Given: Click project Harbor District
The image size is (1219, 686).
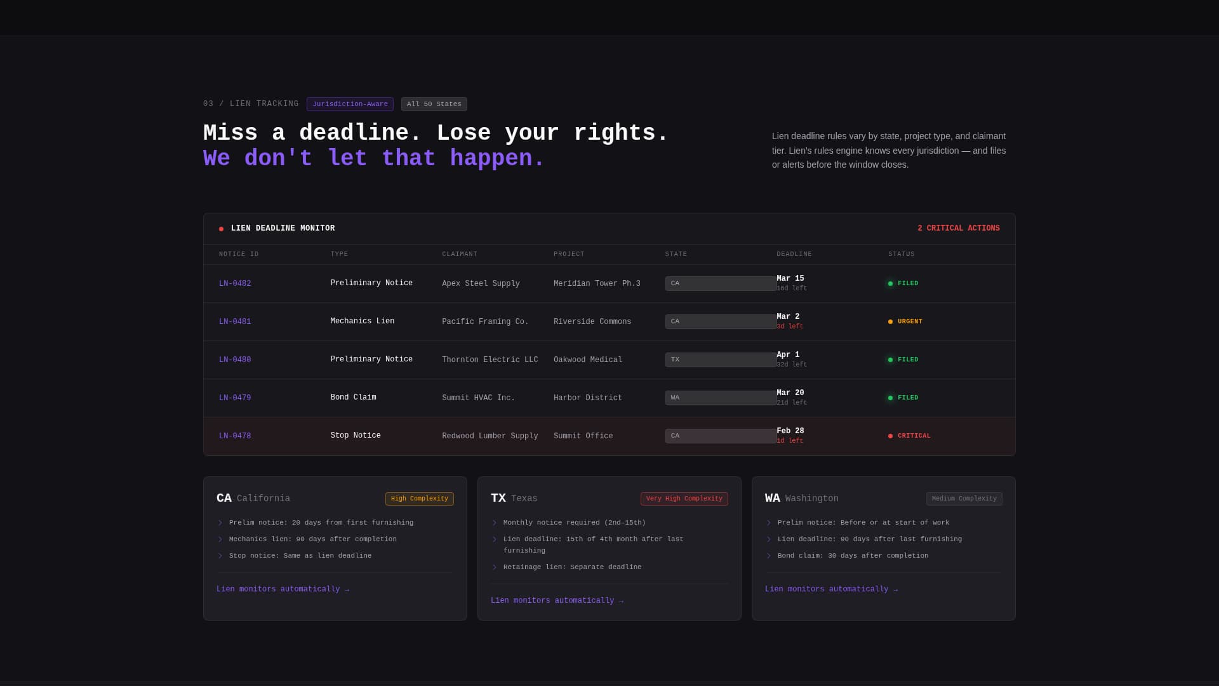Looking at the screenshot, I should pyautogui.click(x=588, y=398).
